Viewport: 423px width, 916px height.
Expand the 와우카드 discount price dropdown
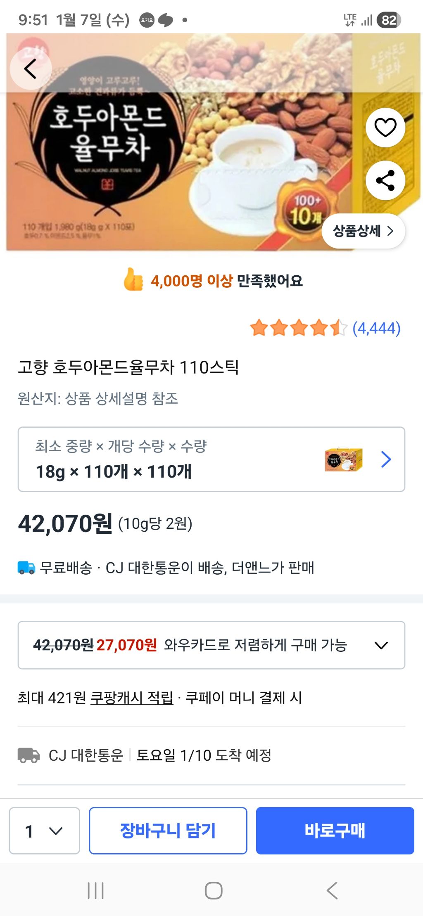tap(381, 645)
